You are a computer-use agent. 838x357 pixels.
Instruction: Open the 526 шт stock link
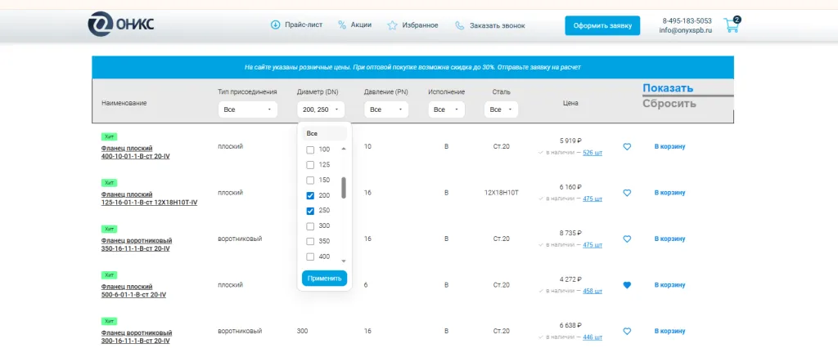(592, 152)
